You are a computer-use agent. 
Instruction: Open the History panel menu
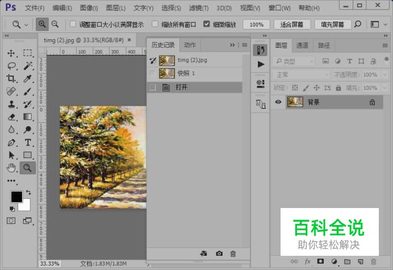[x=245, y=45]
